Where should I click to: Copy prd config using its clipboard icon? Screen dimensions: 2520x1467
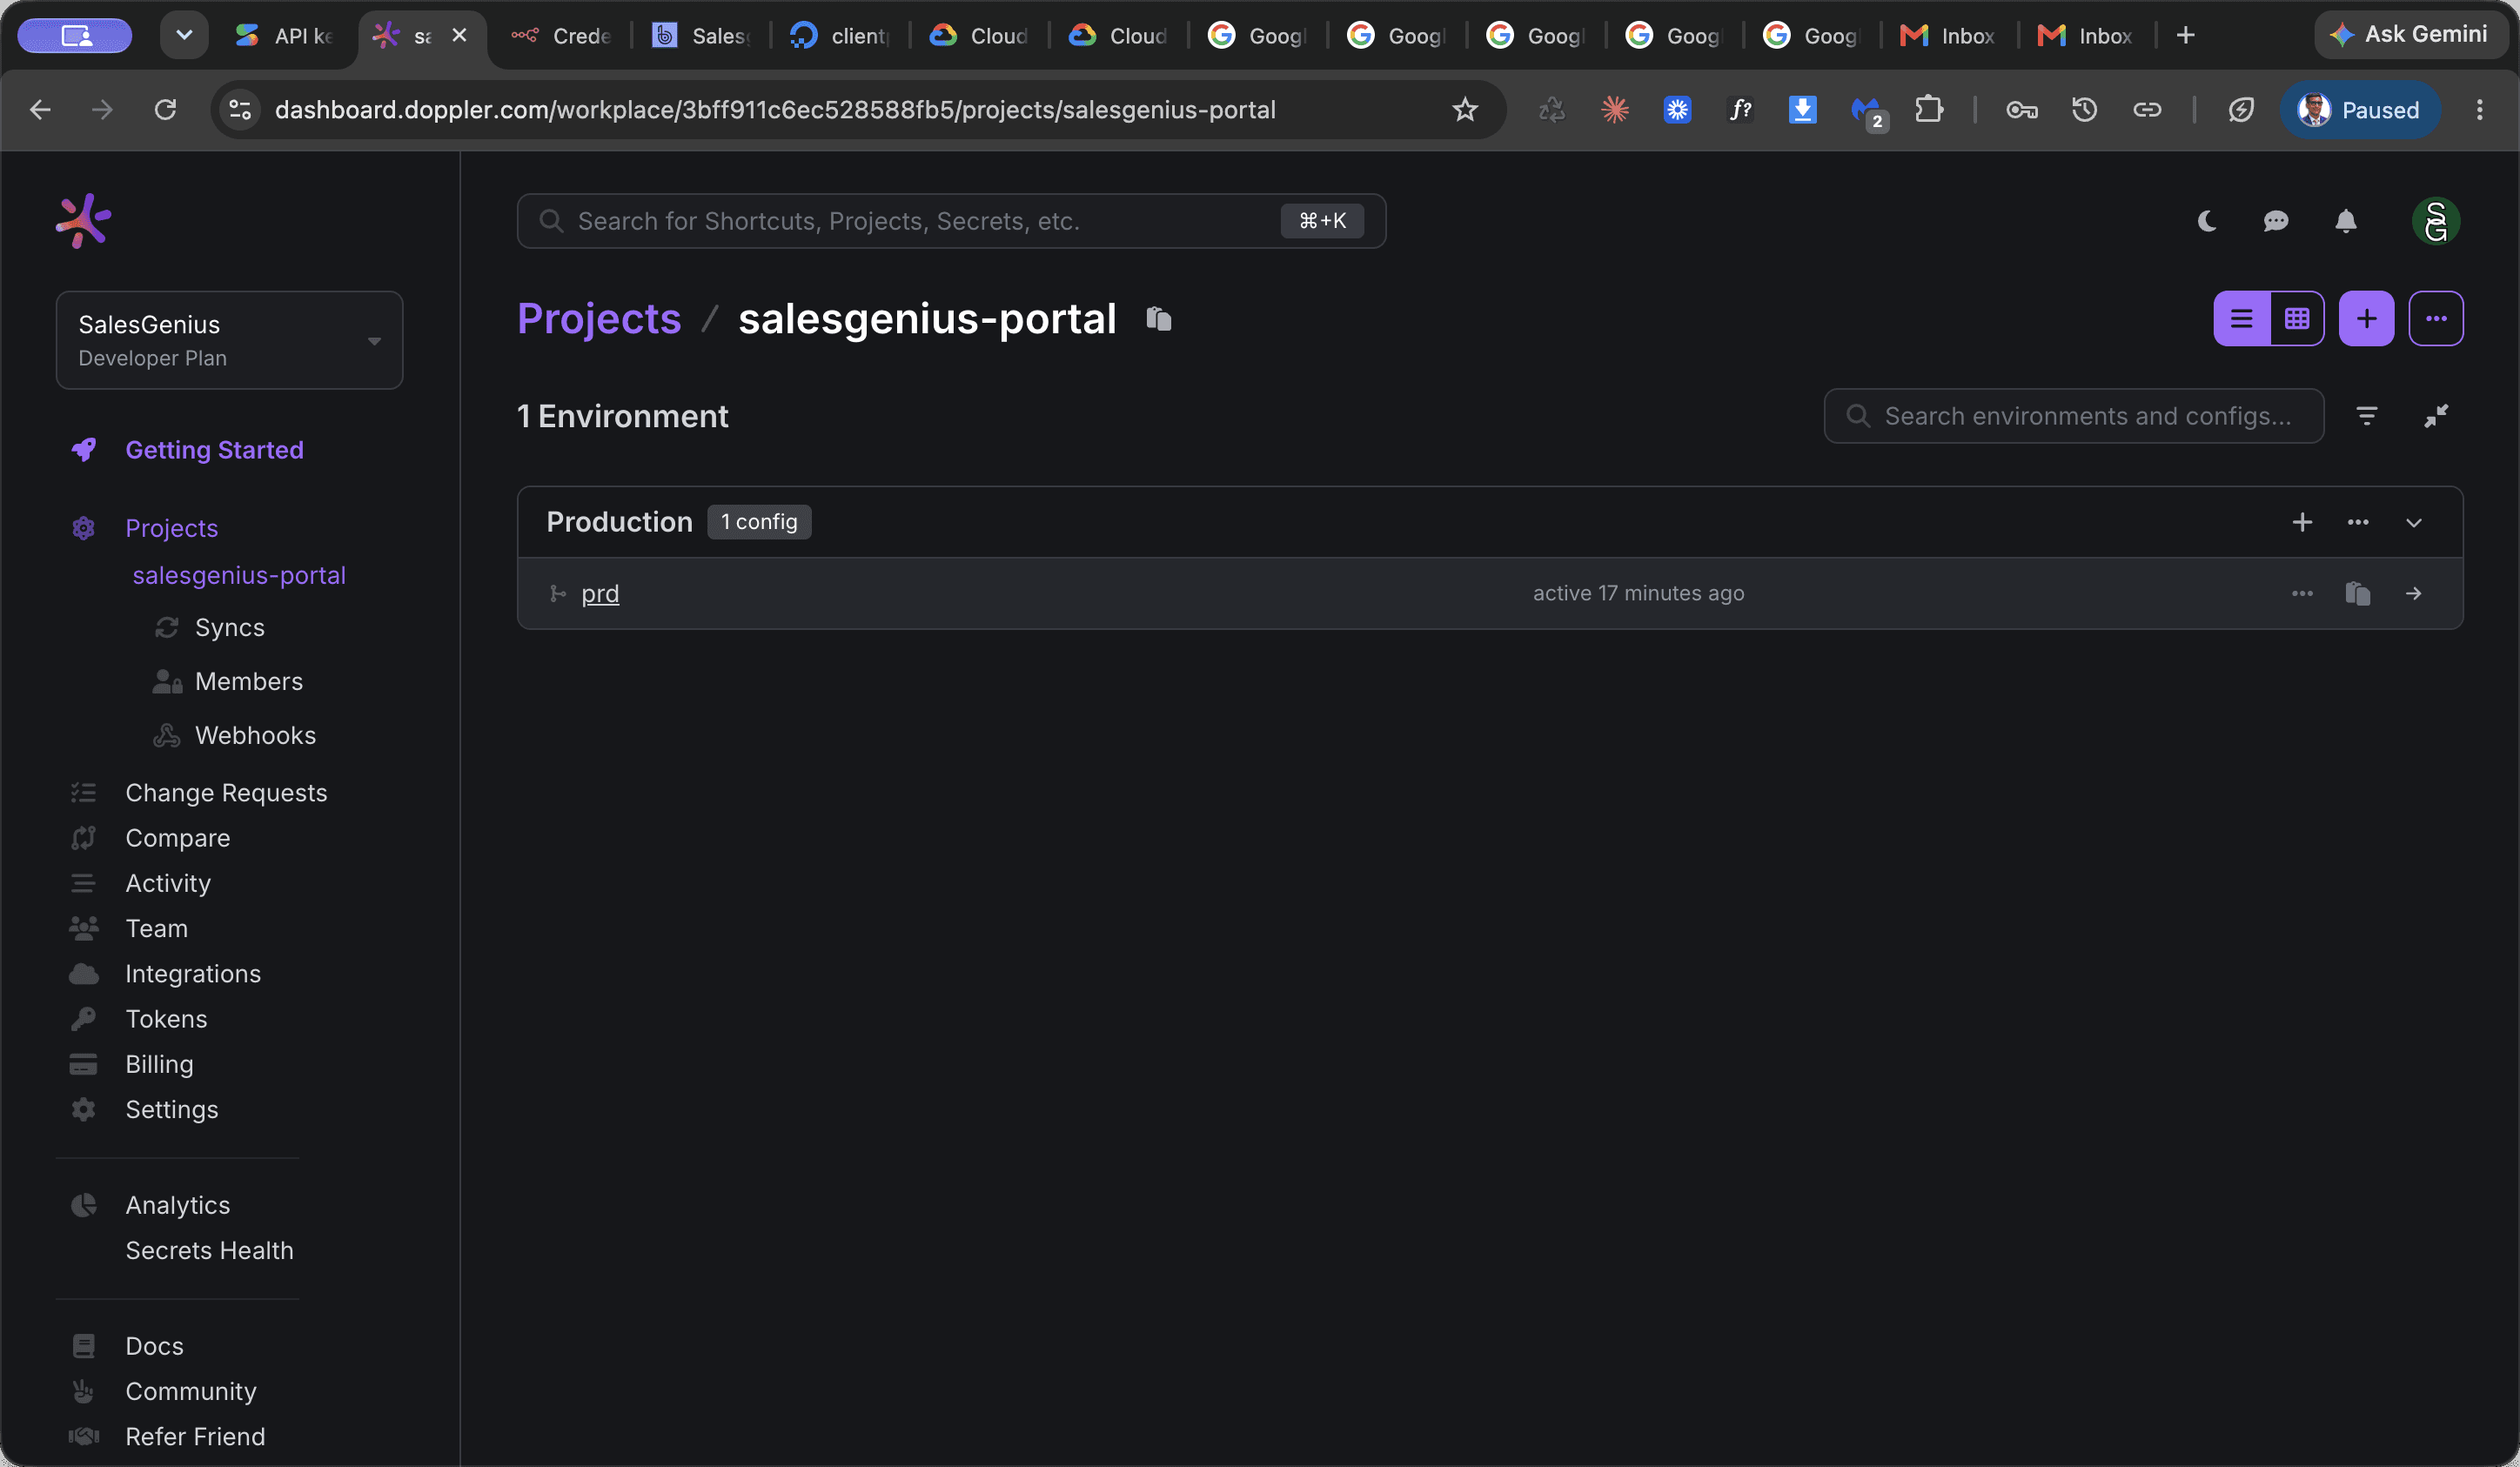[x=2358, y=594]
